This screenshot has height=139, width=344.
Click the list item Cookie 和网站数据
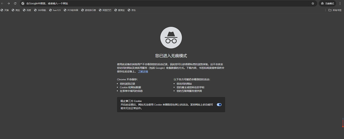click(130, 87)
